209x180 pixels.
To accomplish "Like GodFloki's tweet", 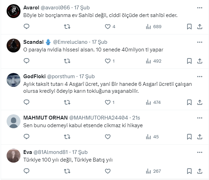I will (x=108, y=102).
